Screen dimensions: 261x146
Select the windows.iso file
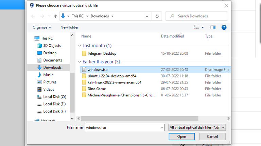(98, 70)
